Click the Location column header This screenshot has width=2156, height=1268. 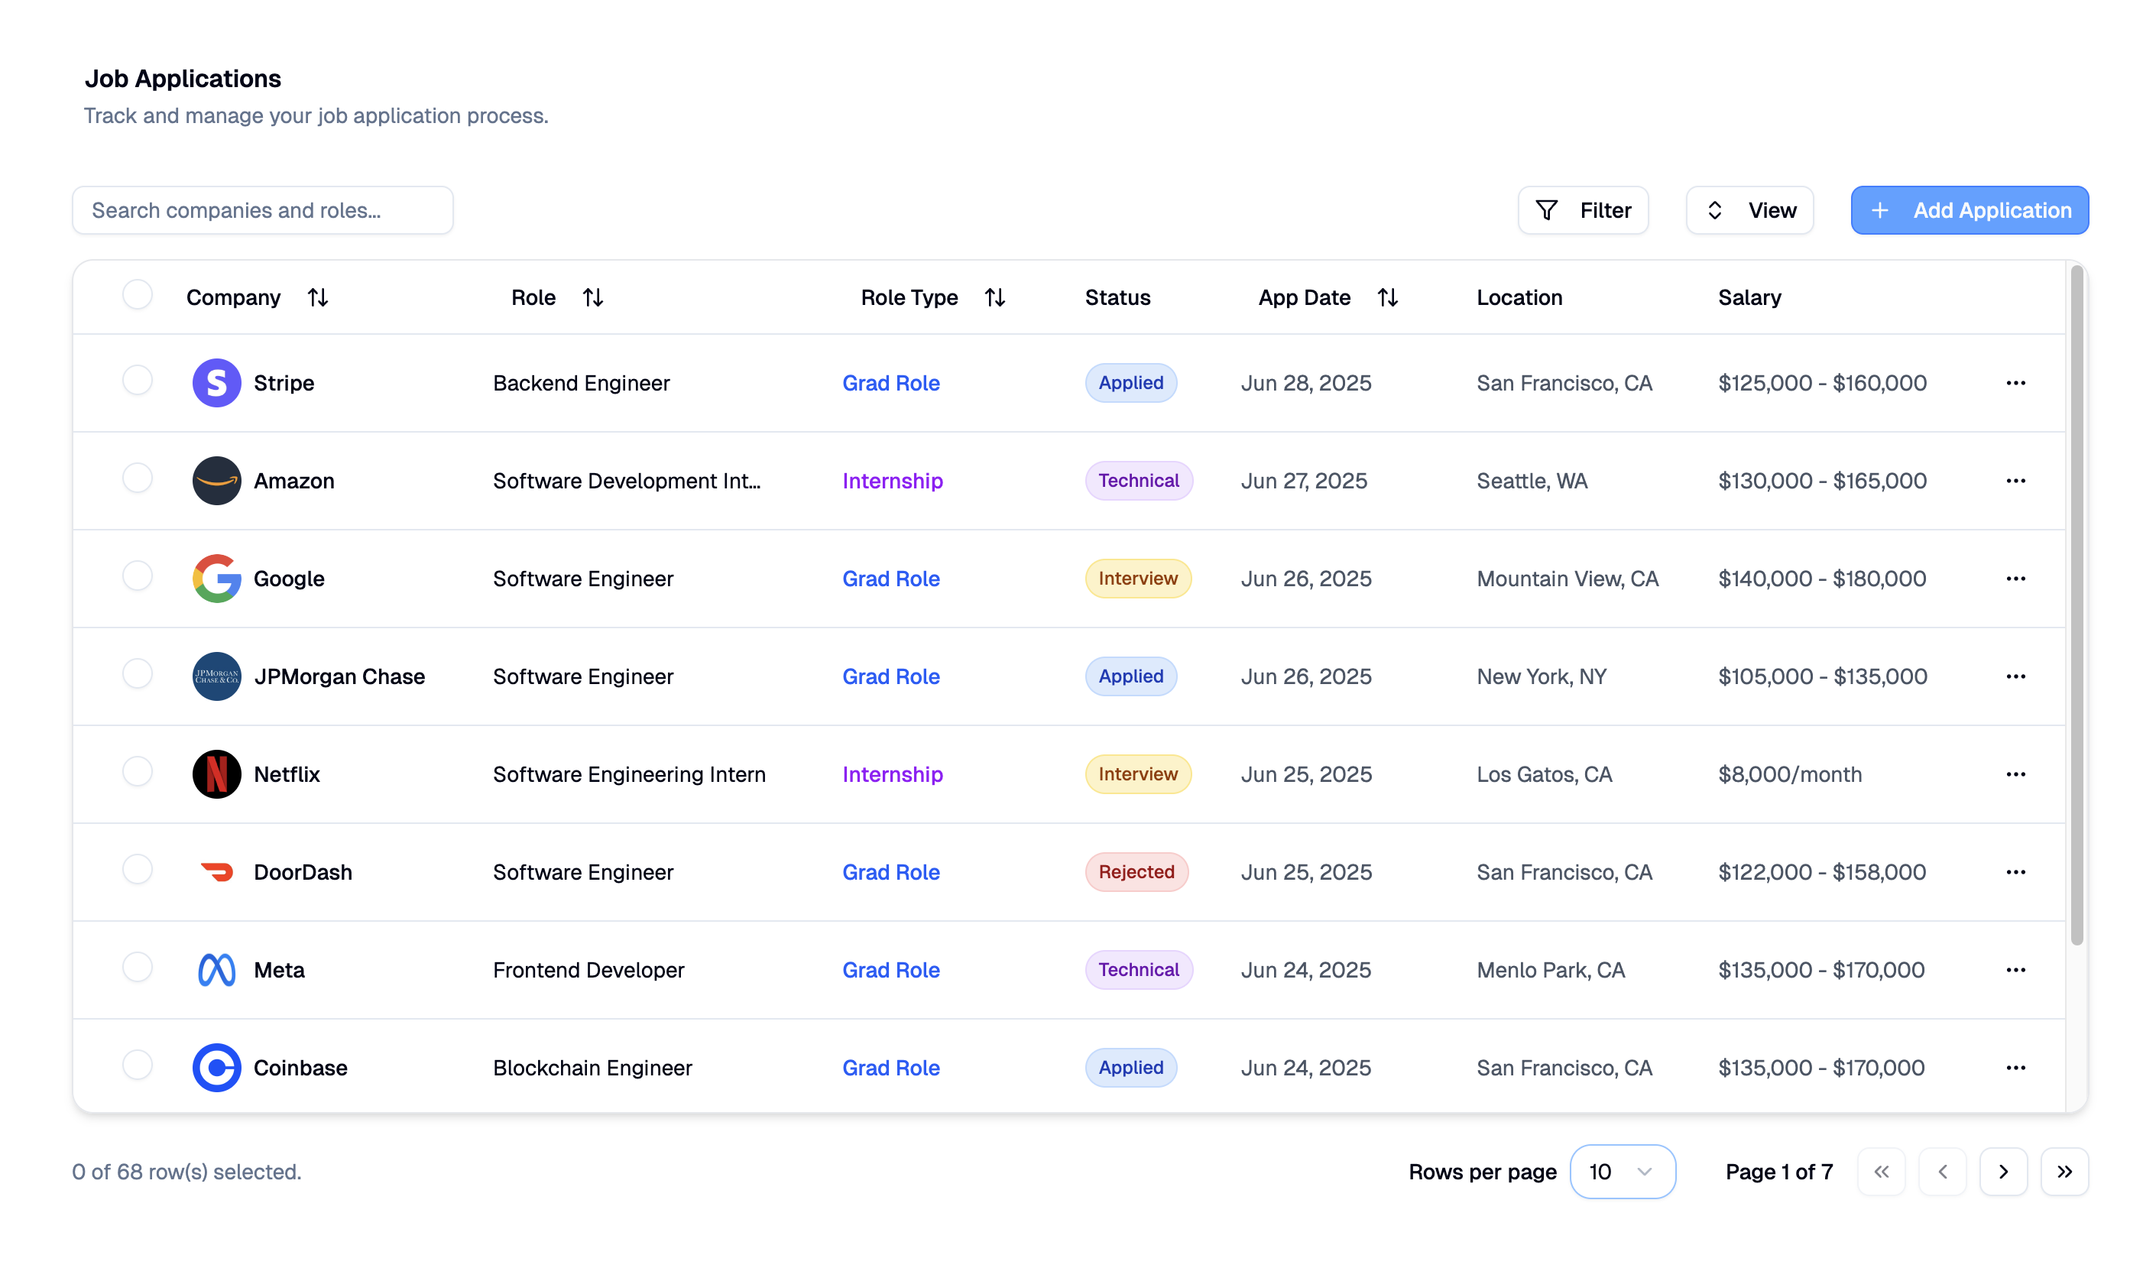(x=1519, y=298)
